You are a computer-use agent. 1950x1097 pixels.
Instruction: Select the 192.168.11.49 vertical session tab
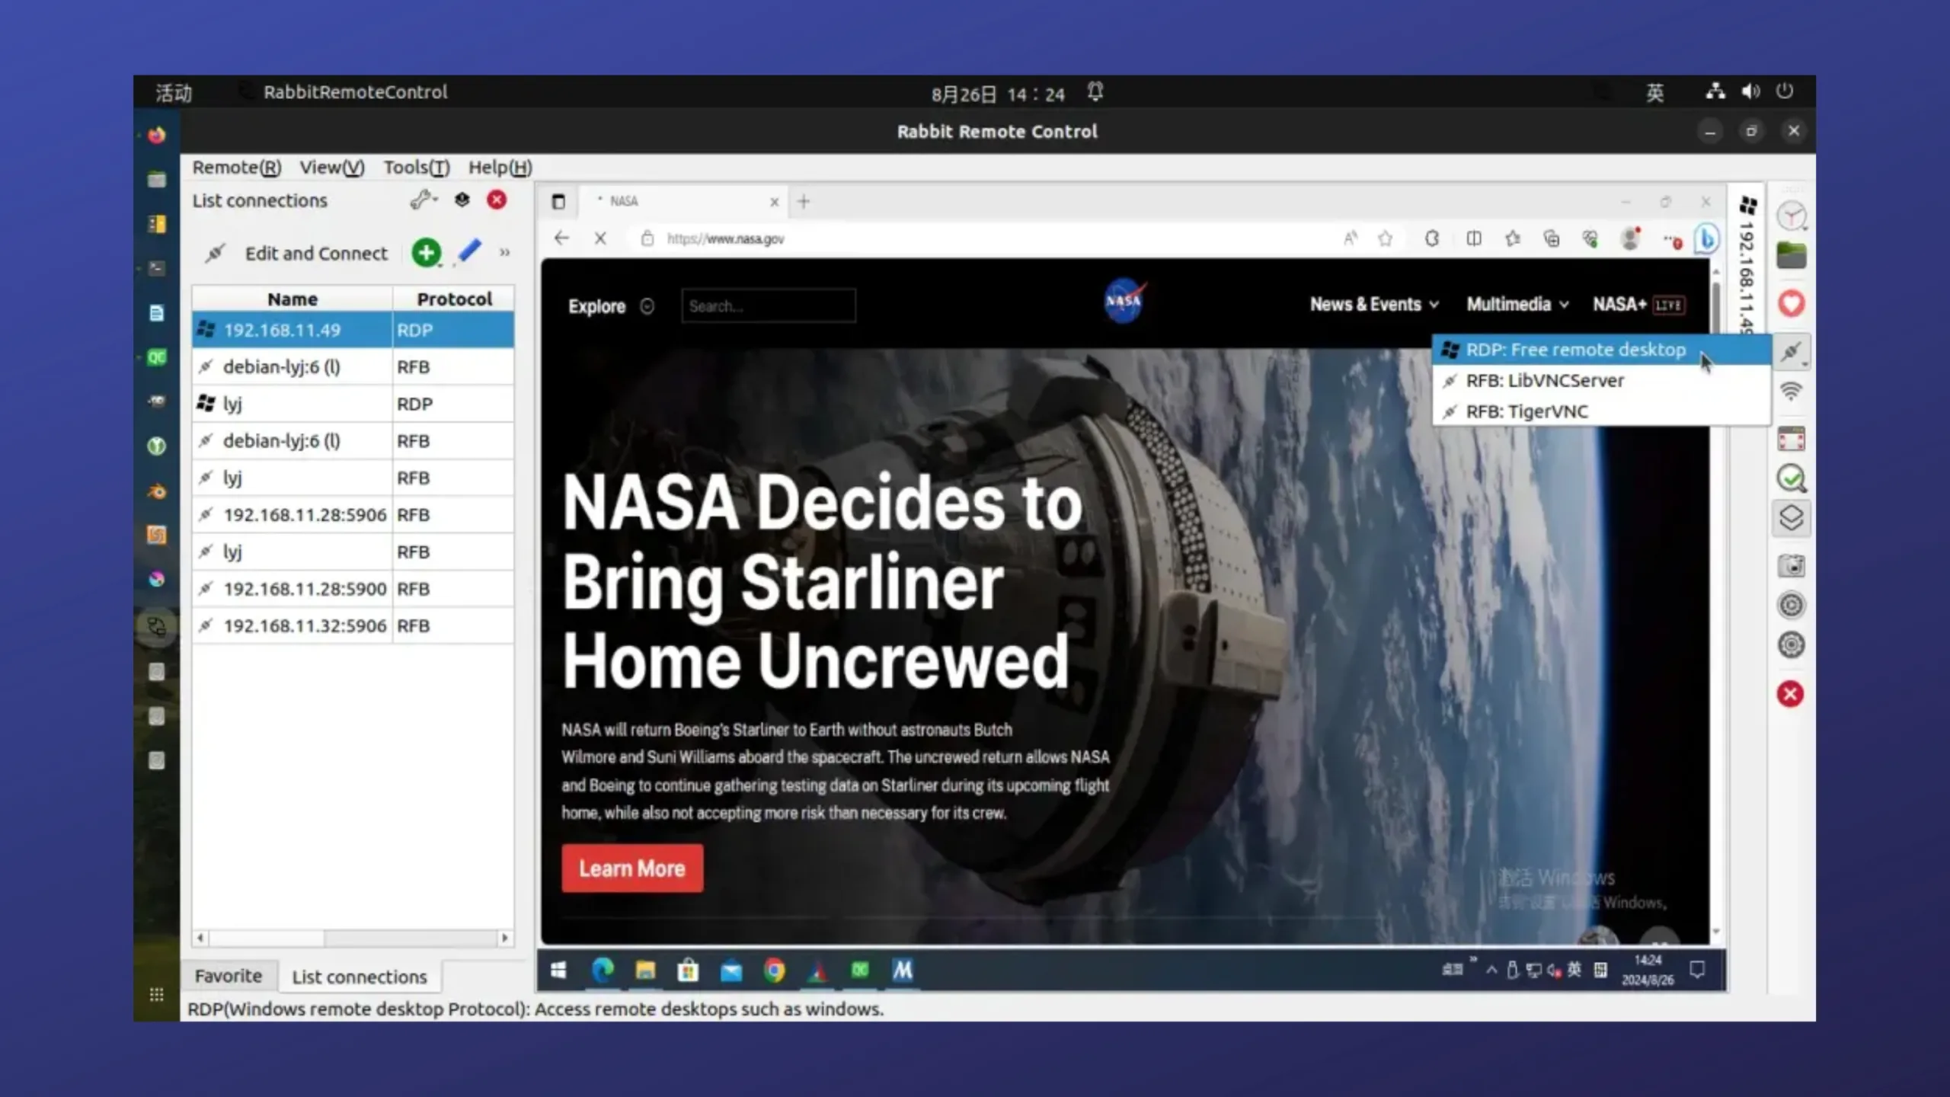pyautogui.click(x=1747, y=264)
